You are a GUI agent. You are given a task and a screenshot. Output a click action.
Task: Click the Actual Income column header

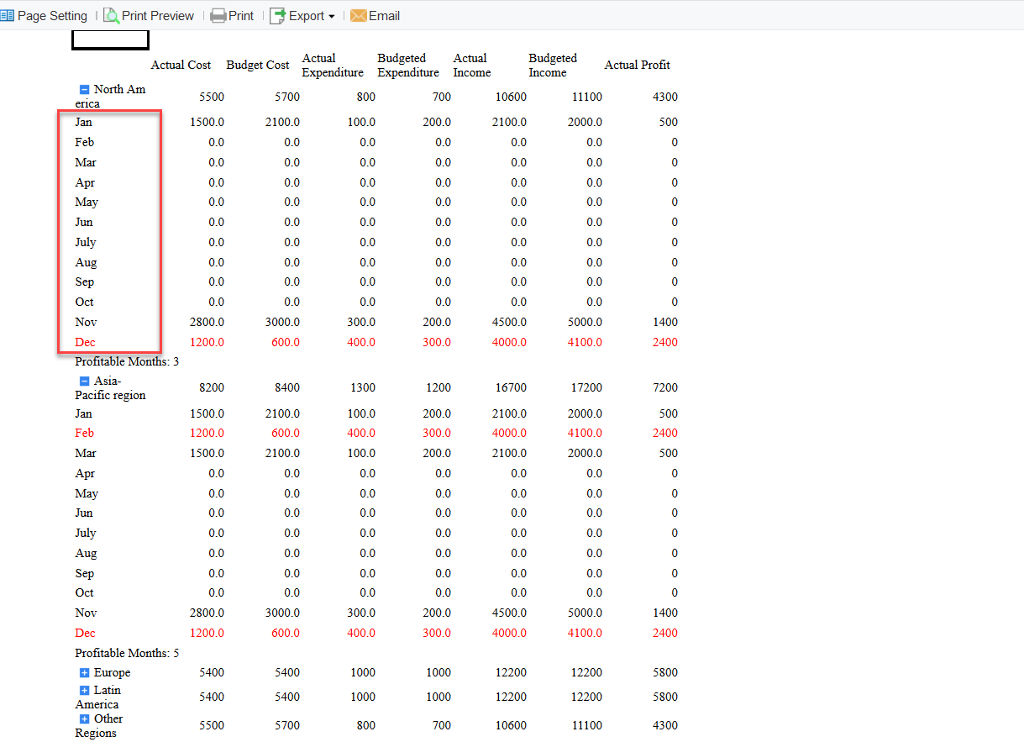pyautogui.click(x=472, y=65)
